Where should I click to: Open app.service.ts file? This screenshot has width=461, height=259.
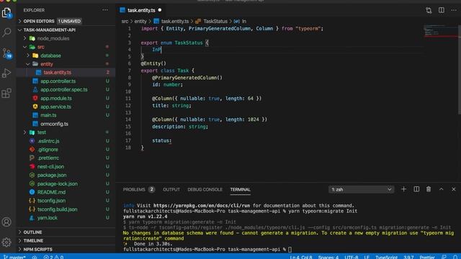click(x=55, y=106)
